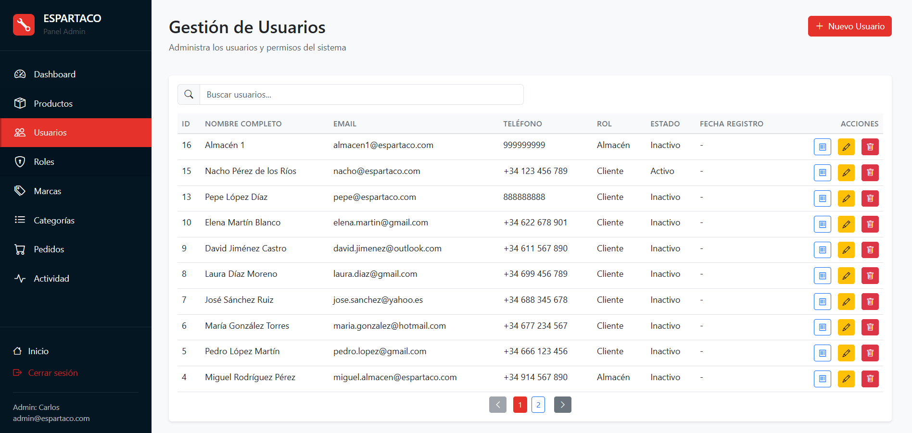This screenshot has height=433, width=912.
Task: View details of Laura Díaz Moreno
Action: click(822, 276)
